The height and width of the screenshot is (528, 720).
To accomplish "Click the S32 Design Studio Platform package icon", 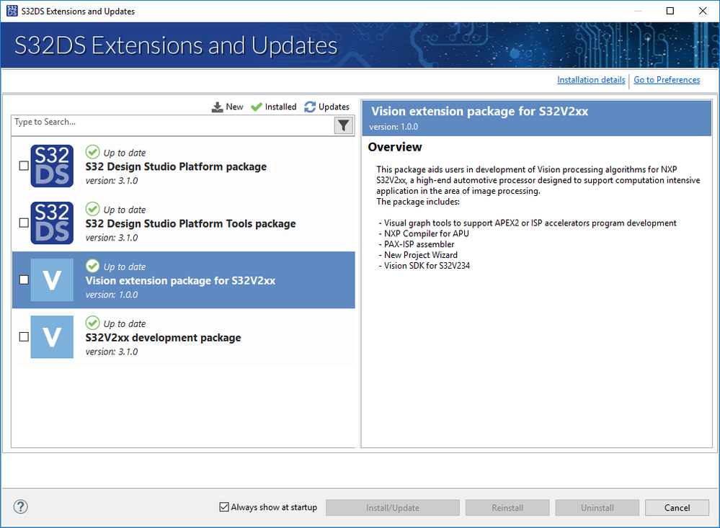I will 52,166.
